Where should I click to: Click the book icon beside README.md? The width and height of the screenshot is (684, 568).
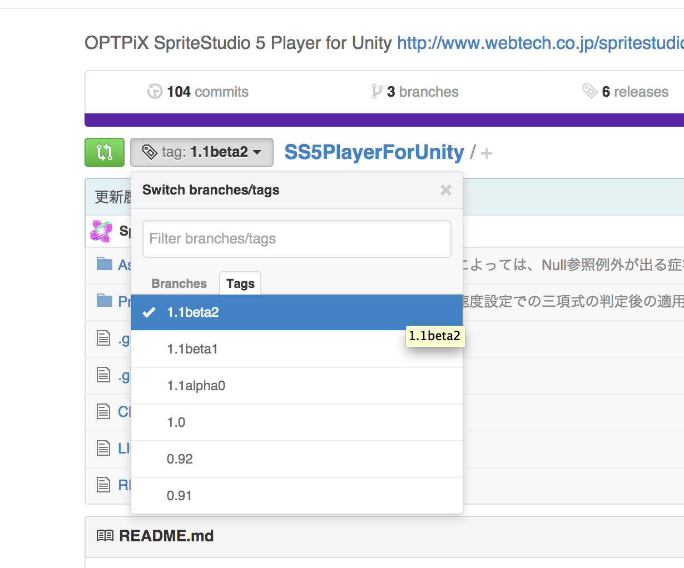[105, 536]
